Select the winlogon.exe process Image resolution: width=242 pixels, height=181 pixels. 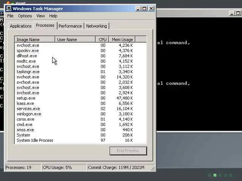(81, 114)
